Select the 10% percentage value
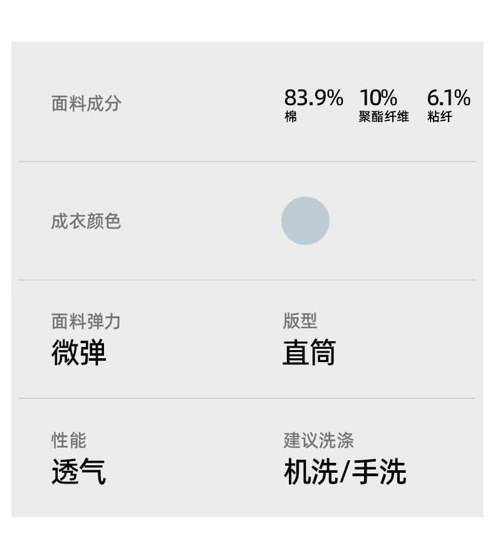The height and width of the screenshot is (558, 495). click(x=378, y=98)
